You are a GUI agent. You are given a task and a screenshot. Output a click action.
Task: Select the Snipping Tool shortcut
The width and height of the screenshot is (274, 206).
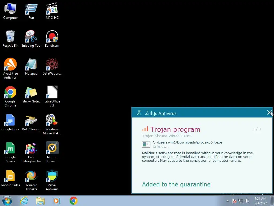(31, 39)
